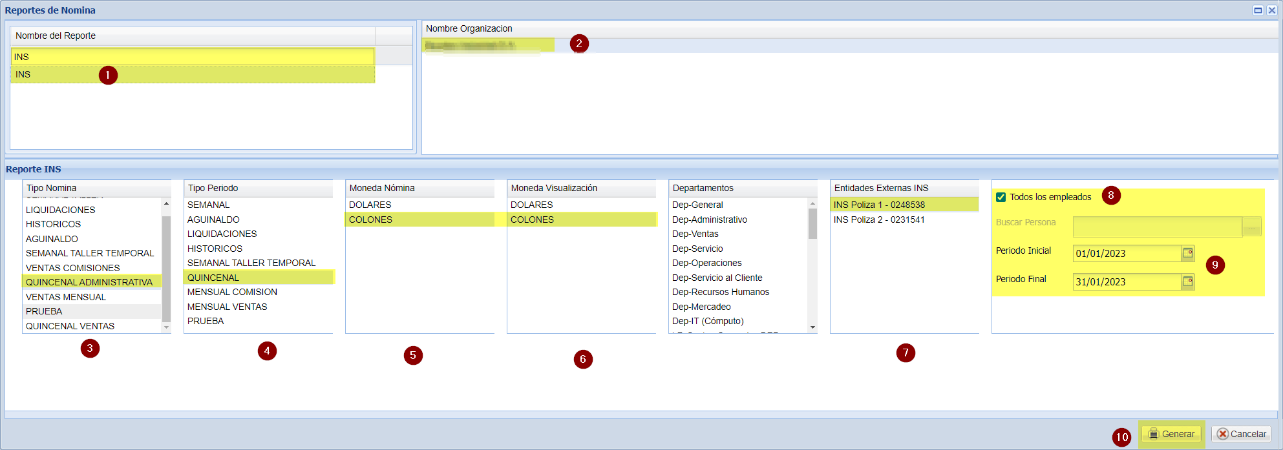Select MENSUAL VENTAS period type
1283x450 pixels.
(259, 307)
